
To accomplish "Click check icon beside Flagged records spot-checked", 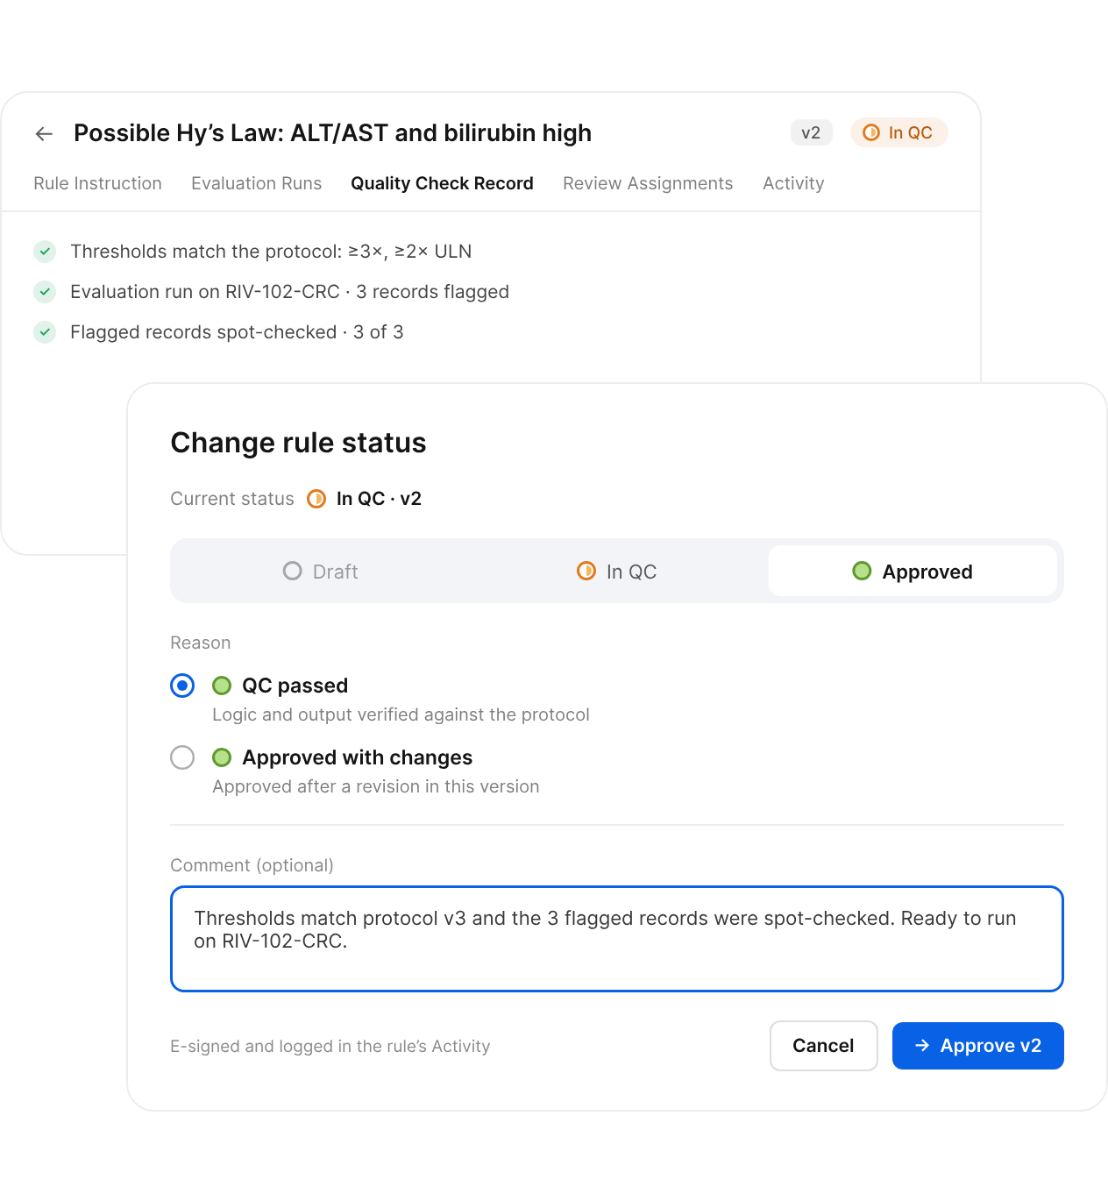I will (x=45, y=332).
